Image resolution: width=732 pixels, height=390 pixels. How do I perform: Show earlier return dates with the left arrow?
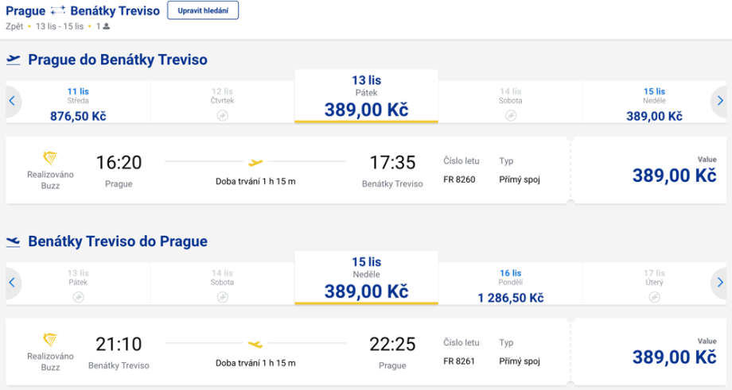coord(12,284)
